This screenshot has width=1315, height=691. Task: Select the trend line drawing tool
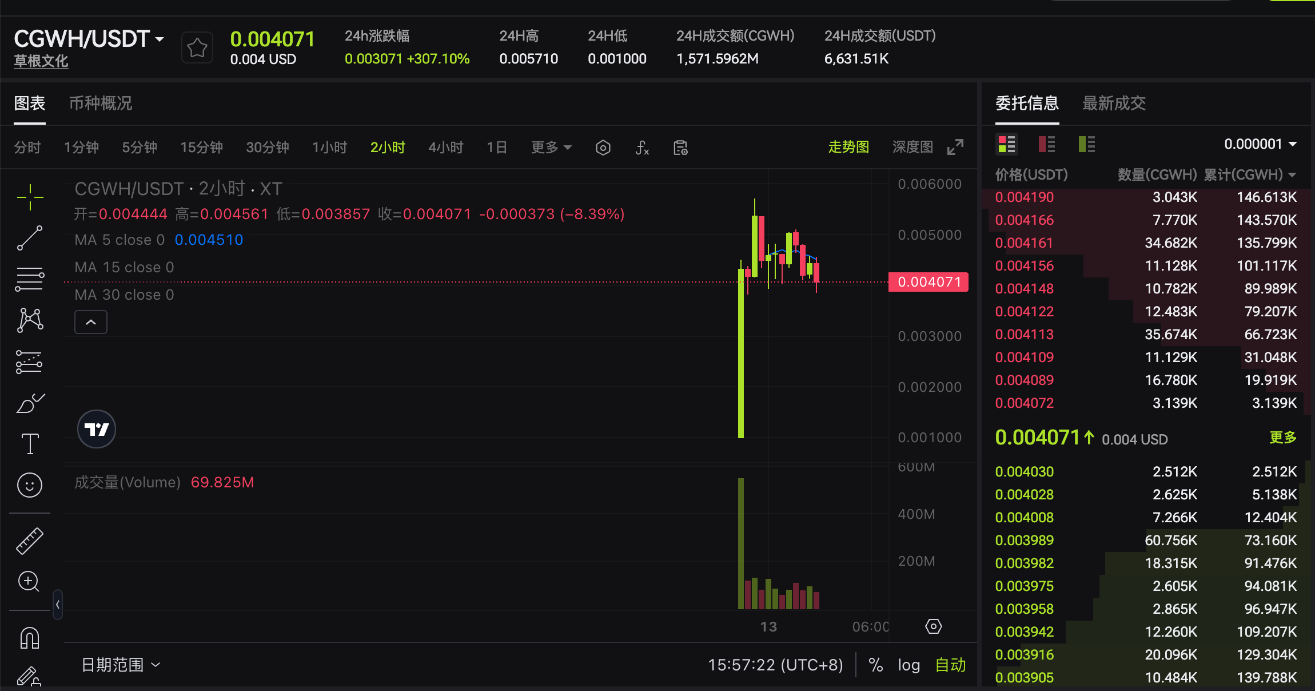29,237
